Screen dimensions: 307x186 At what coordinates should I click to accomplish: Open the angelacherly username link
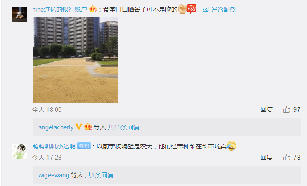point(56,127)
